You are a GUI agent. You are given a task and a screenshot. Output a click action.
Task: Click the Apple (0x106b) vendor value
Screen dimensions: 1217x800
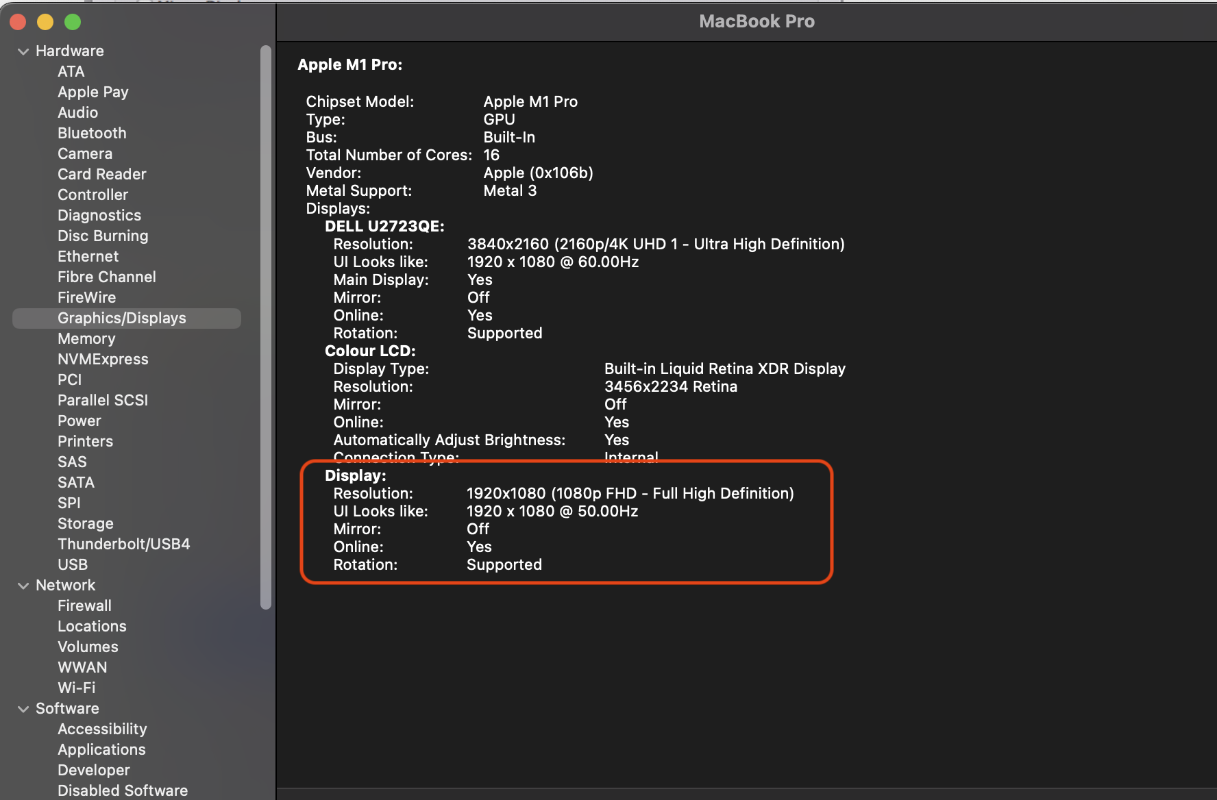(539, 173)
